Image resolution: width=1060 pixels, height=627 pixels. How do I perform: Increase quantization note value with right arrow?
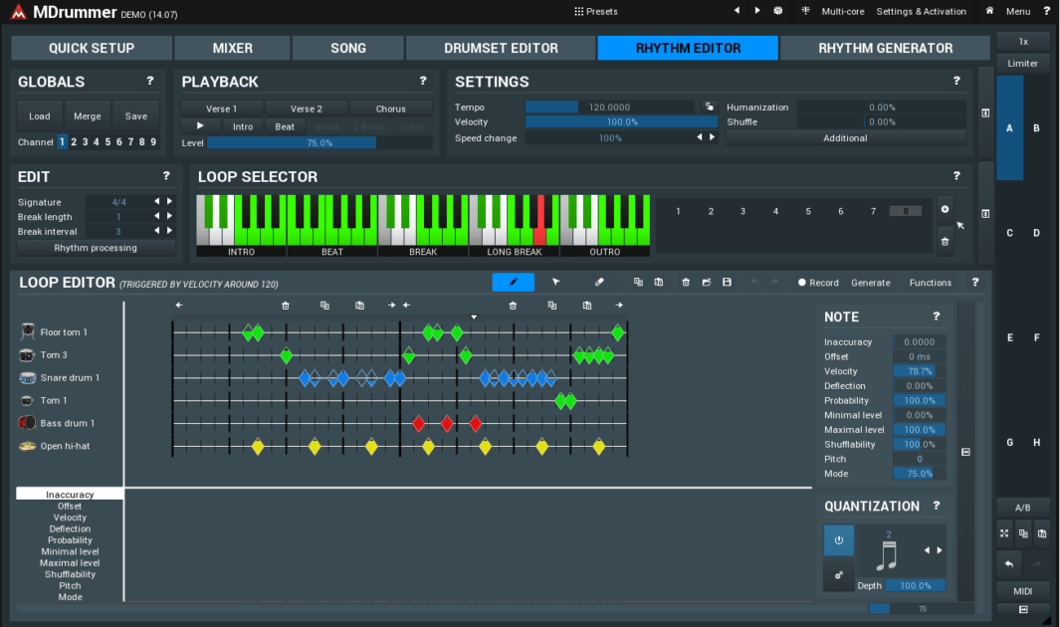940,550
